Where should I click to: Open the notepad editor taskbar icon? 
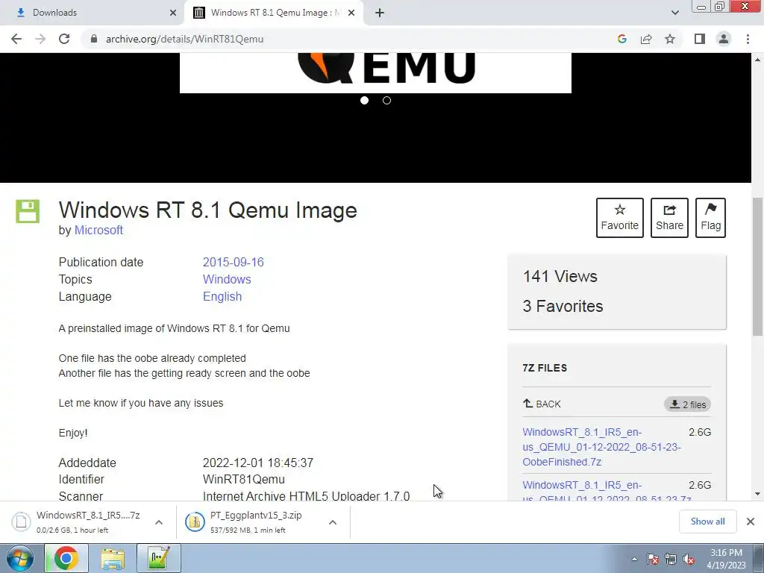point(159,558)
